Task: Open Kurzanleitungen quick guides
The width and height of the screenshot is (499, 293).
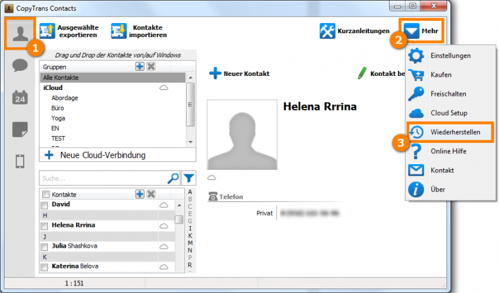Action: click(x=354, y=31)
